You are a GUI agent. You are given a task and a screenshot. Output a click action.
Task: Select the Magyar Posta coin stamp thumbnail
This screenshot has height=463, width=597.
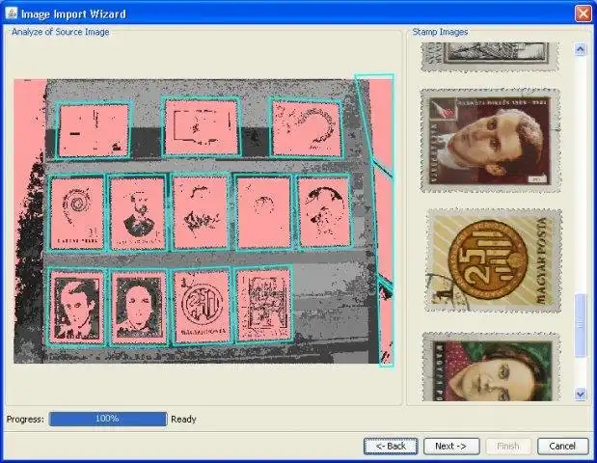(494, 260)
